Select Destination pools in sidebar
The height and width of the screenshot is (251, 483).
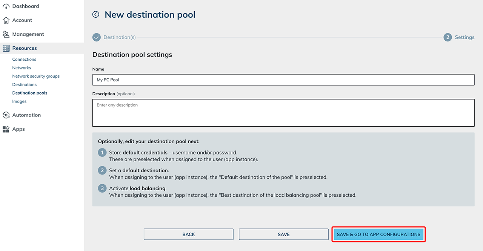tap(30, 93)
